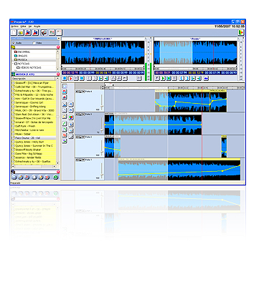Select 'Dave Pike - Big Schlepp' track
Image resolution: width=269 pixels, height=282 pixels.
pos(34,154)
